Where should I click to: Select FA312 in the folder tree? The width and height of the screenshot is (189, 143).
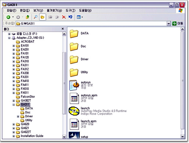pyautogui.click(x=22, y=69)
